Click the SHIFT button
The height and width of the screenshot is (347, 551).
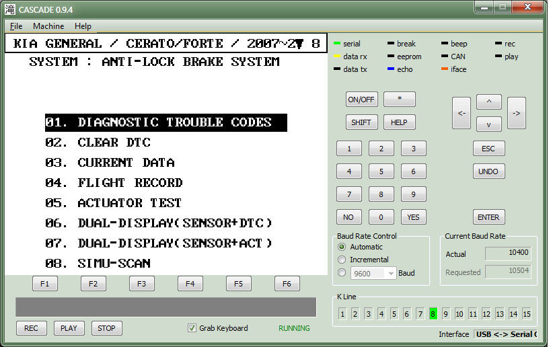click(x=361, y=122)
